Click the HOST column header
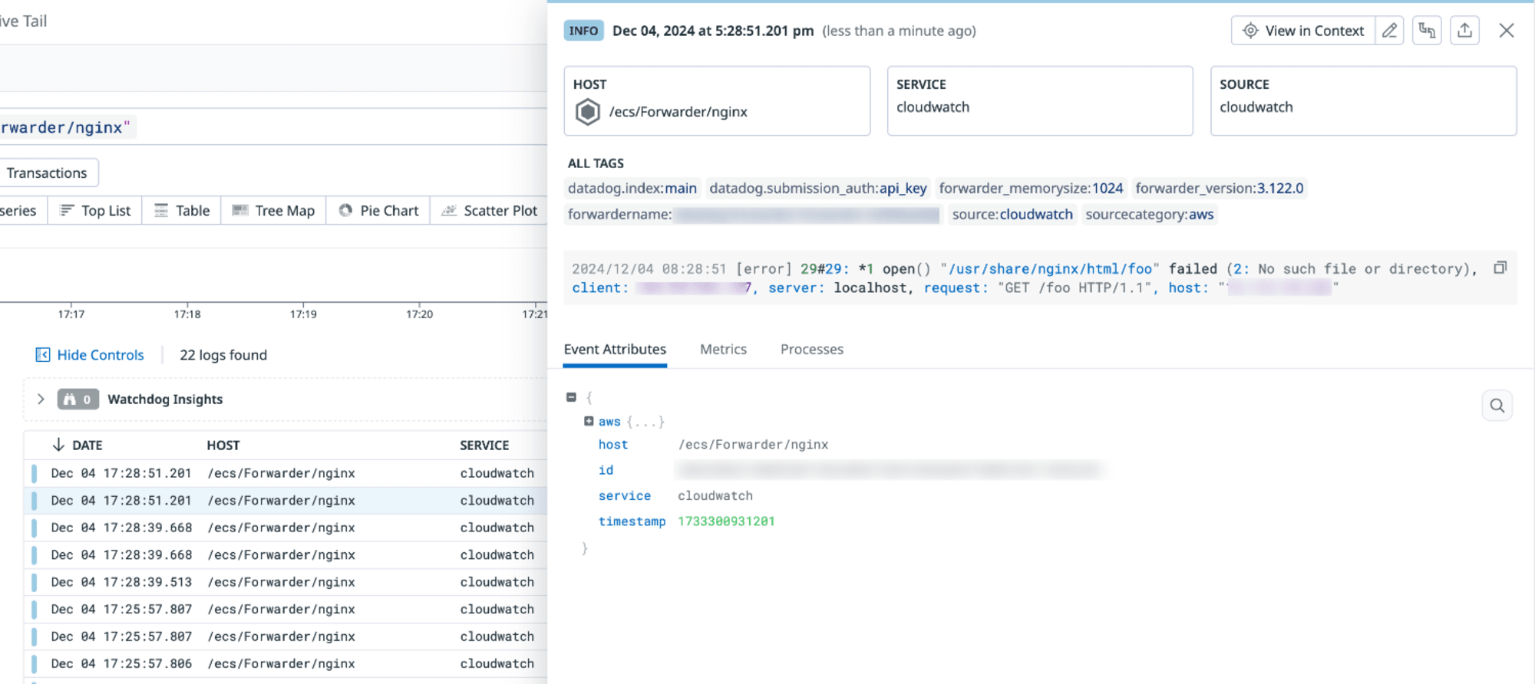Viewport: 1535px width, 684px height. (223, 446)
